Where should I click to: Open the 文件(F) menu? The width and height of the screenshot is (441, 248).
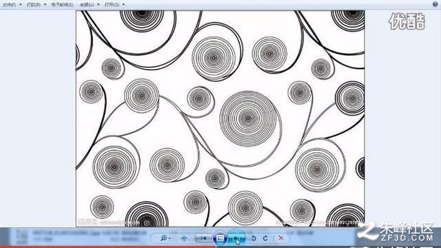pyautogui.click(x=9, y=5)
